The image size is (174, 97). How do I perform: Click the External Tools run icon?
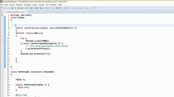[x=41, y=8]
